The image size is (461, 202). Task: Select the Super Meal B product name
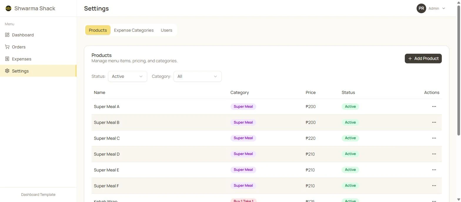point(106,122)
